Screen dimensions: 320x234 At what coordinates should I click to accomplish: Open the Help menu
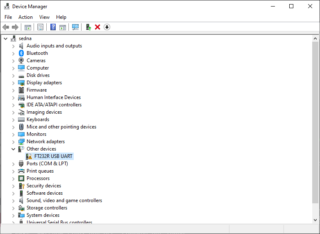(61, 17)
